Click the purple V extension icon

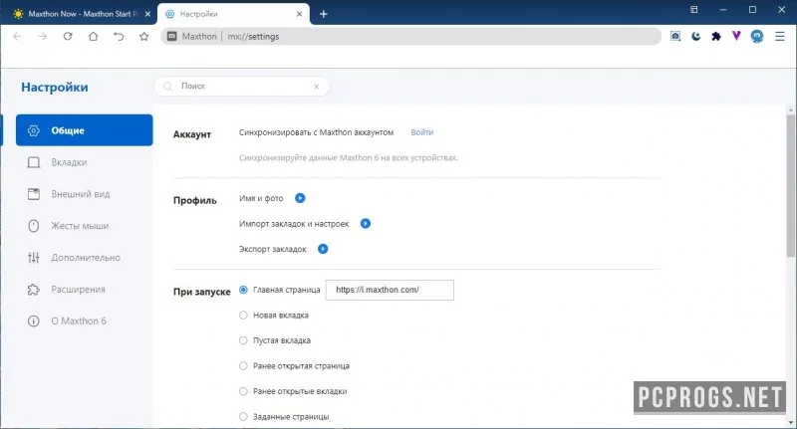point(736,36)
